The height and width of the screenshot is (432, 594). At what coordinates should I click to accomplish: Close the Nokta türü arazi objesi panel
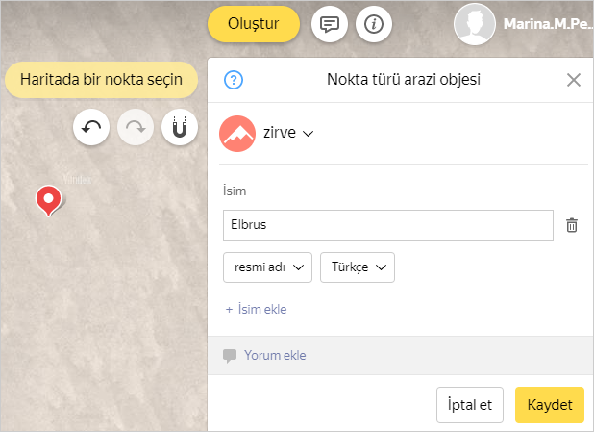pos(574,80)
